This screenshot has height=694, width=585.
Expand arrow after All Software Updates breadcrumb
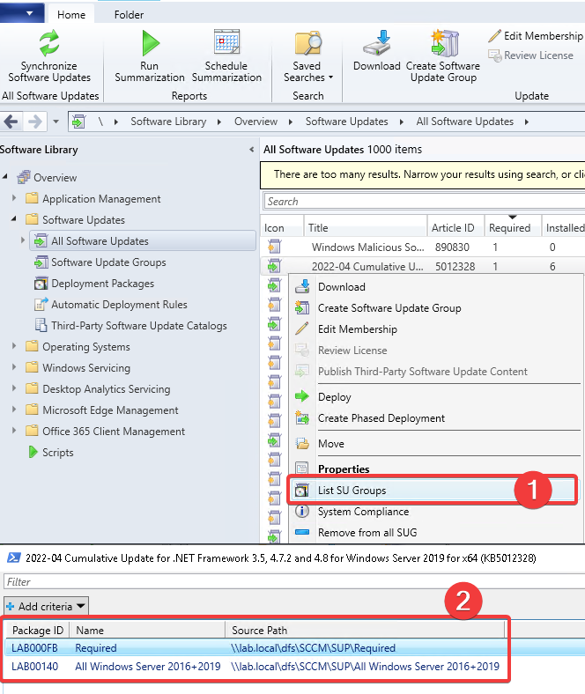click(x=527, y=122)
